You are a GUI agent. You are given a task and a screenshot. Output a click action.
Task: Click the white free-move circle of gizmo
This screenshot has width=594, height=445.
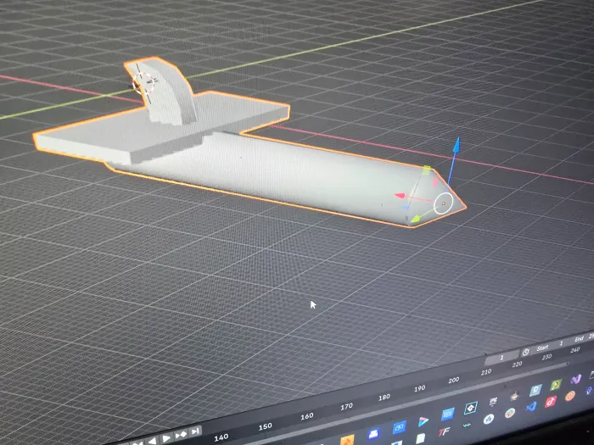pyautogui.click(x=444, y=203)
